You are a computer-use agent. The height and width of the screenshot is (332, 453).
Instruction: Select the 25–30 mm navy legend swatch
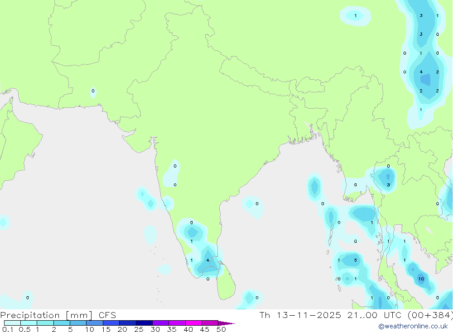click(144, 323)
